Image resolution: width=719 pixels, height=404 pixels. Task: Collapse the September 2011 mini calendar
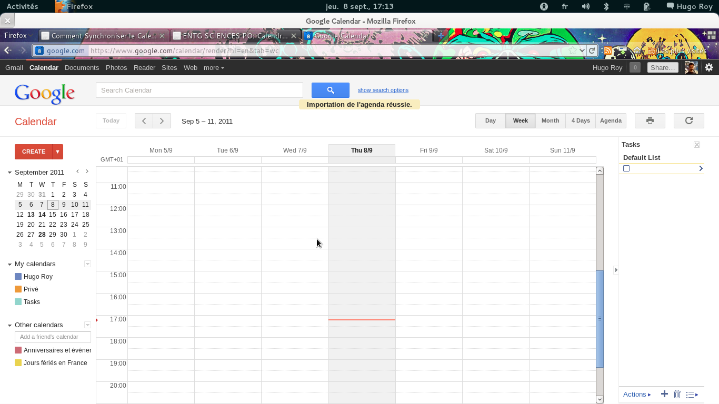point(9,173)
